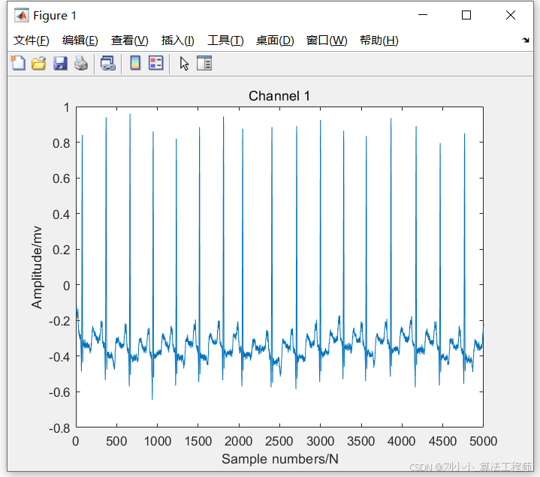Viewport: 540px width, 477px height.
Task: Click the Open File folder icon
Action: tap(38, 64)
